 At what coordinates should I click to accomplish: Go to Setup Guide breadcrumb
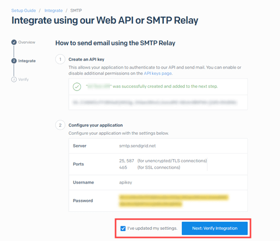23,11
